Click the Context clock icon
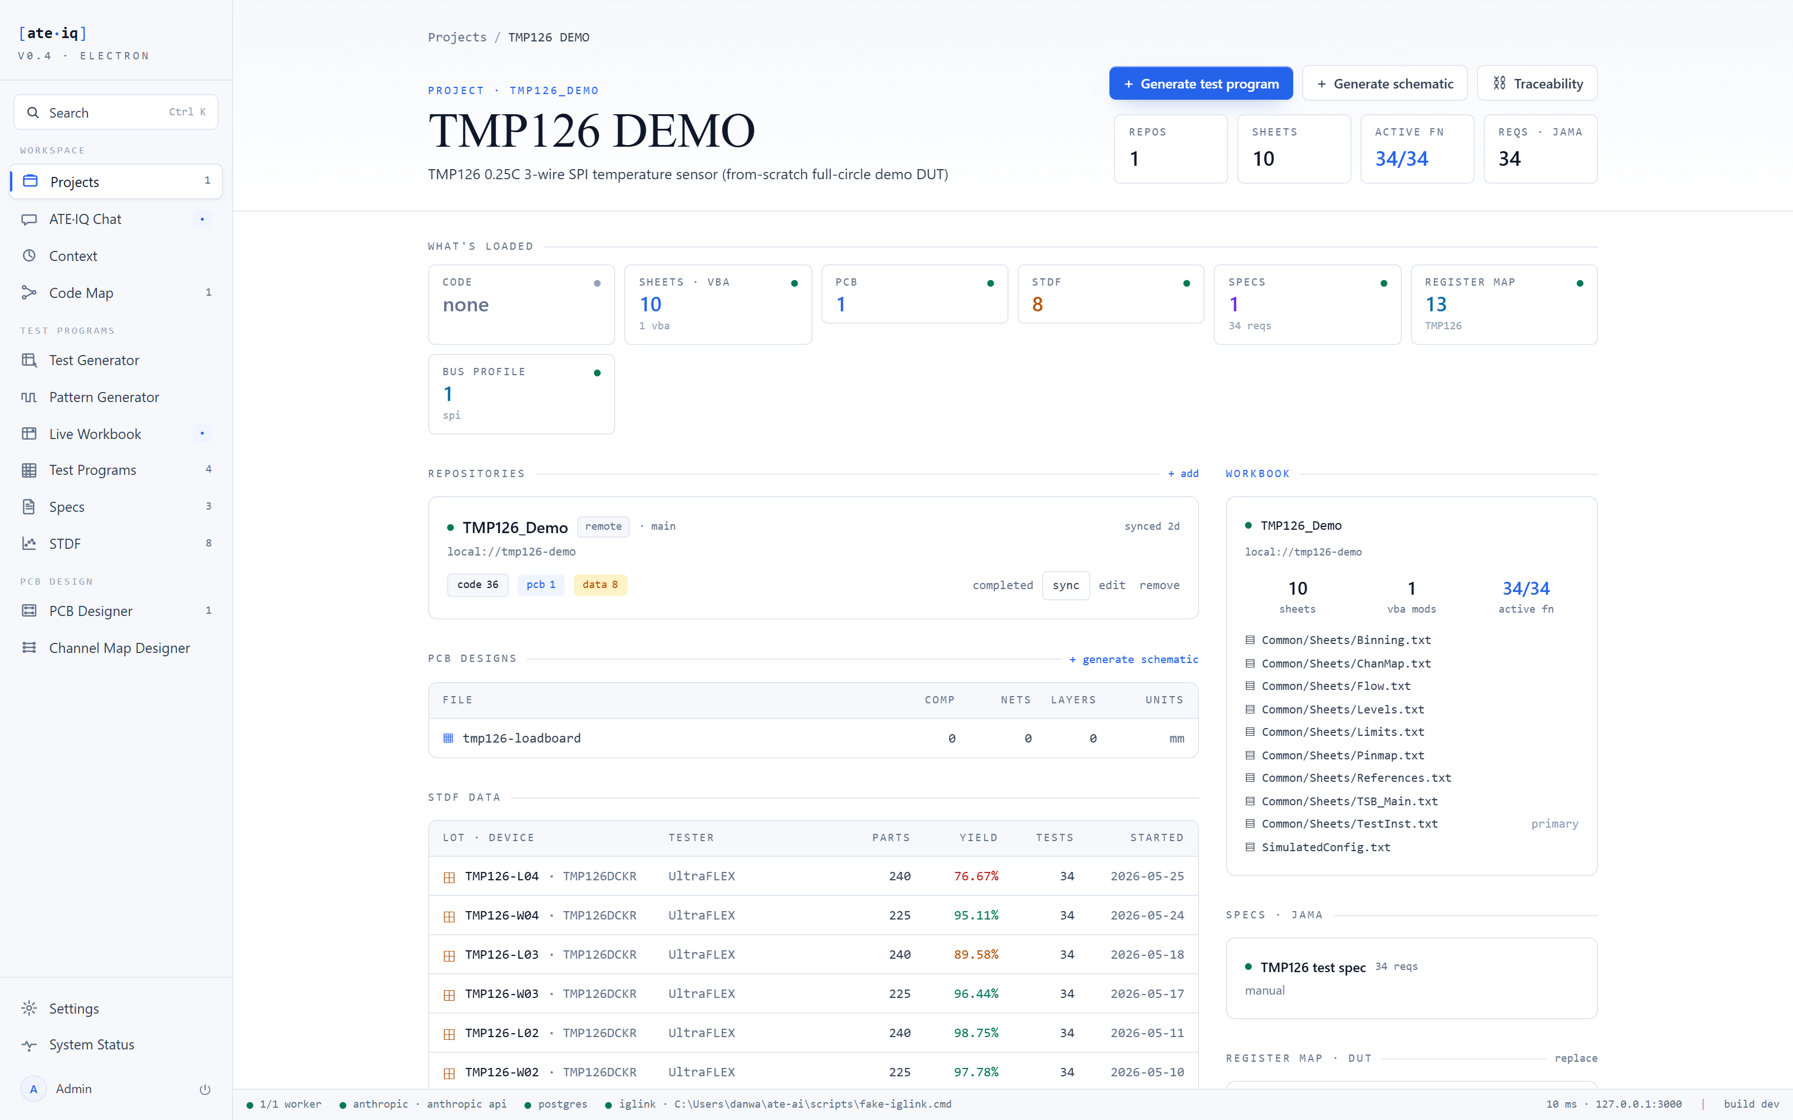Screen dimensions: 1793x1120 click(30, 255)
